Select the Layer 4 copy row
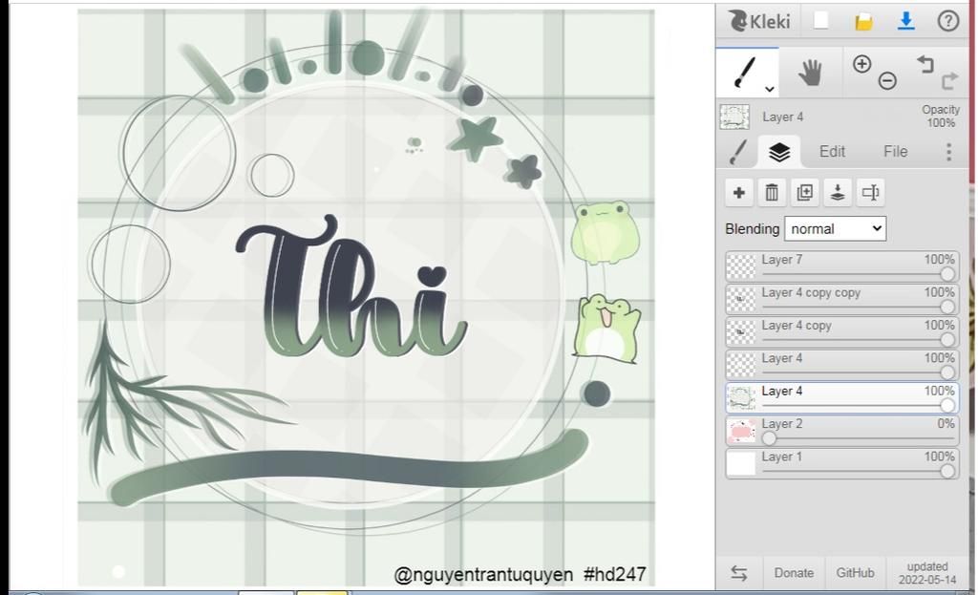Image resolution: width=978 pixels, height=595 pixels. click(x=841, y=332)
